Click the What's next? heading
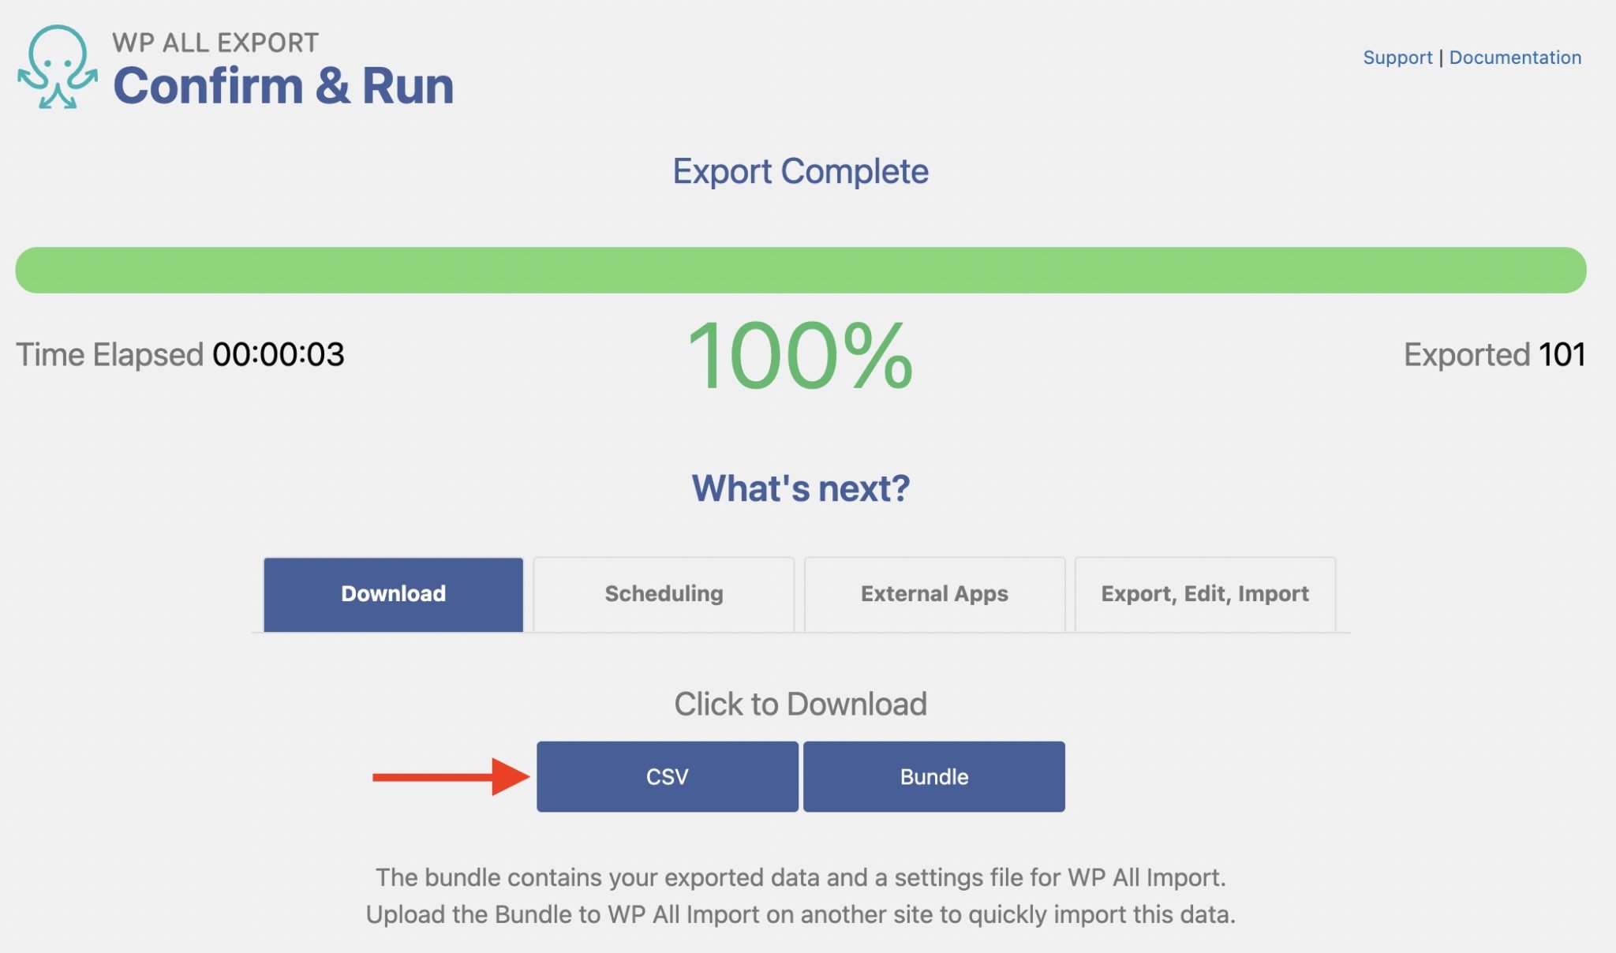Image resolution: width=1616 pixels, height=953 pixels. pos(800,488)
